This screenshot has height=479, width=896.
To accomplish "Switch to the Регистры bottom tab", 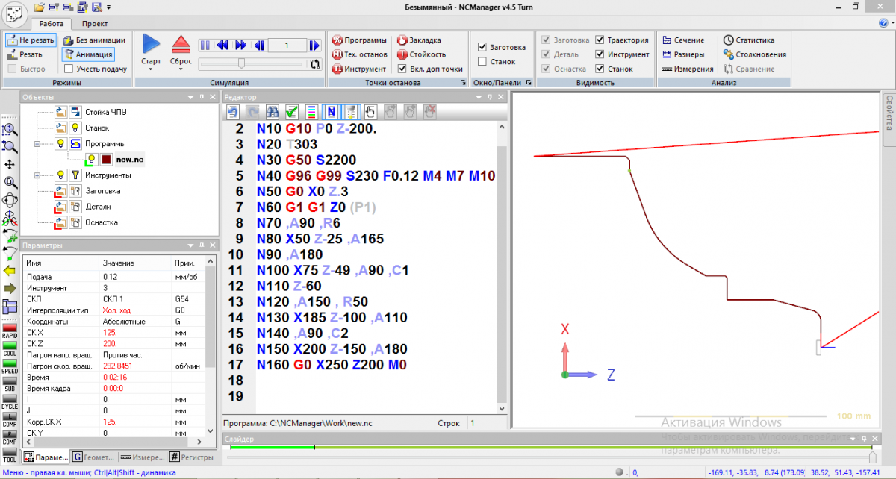I will point(191,457).
